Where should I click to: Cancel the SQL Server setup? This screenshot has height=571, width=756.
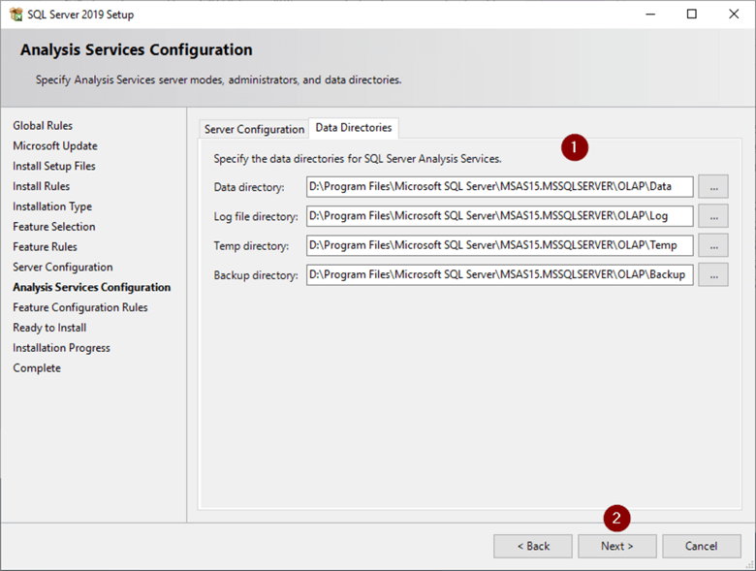click(701, 546)
